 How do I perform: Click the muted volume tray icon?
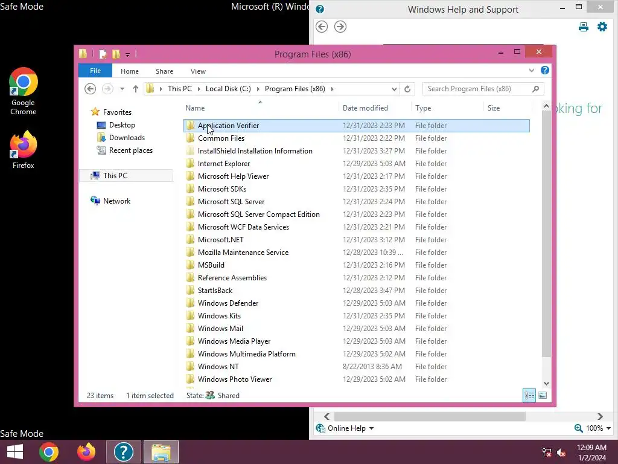(561, 453)
